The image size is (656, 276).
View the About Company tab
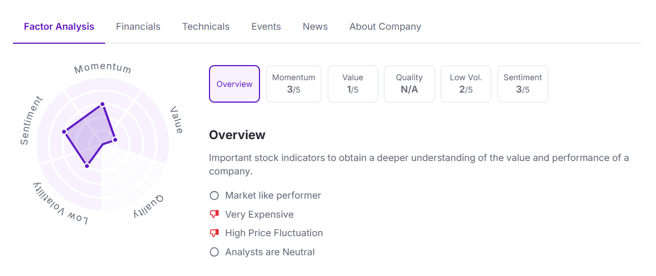point(385,27)
